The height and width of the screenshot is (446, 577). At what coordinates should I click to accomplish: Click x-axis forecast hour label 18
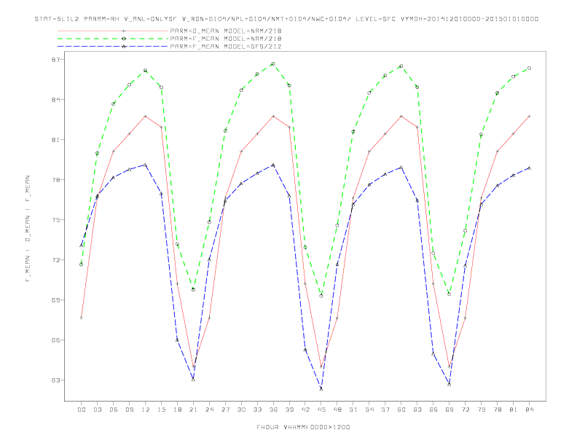coord(177,410)
